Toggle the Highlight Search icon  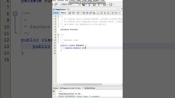(94, 13)
